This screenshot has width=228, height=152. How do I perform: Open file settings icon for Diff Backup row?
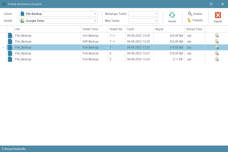[x=217, y=41]
